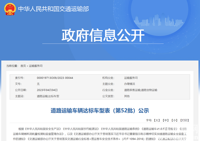Click the 主题词 field label
Viewport: 200px width, 141px height.
coord(20,96)
